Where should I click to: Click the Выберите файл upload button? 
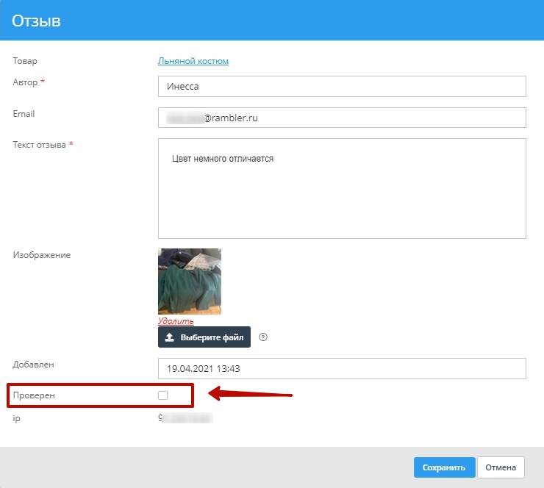(x=204, y=337)
